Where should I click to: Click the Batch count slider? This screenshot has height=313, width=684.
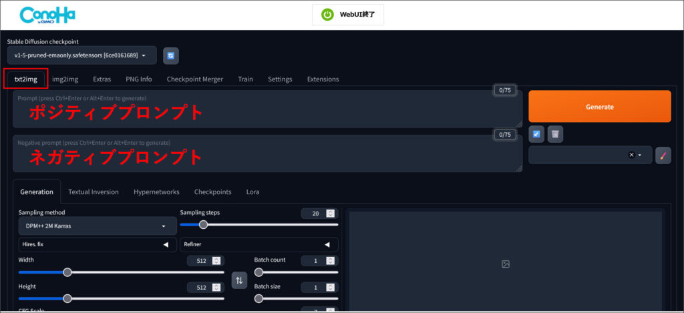(296, 272)
